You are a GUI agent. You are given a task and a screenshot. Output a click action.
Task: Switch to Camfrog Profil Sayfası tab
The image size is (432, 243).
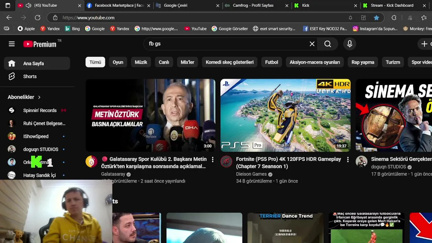[x=256, y=5]
